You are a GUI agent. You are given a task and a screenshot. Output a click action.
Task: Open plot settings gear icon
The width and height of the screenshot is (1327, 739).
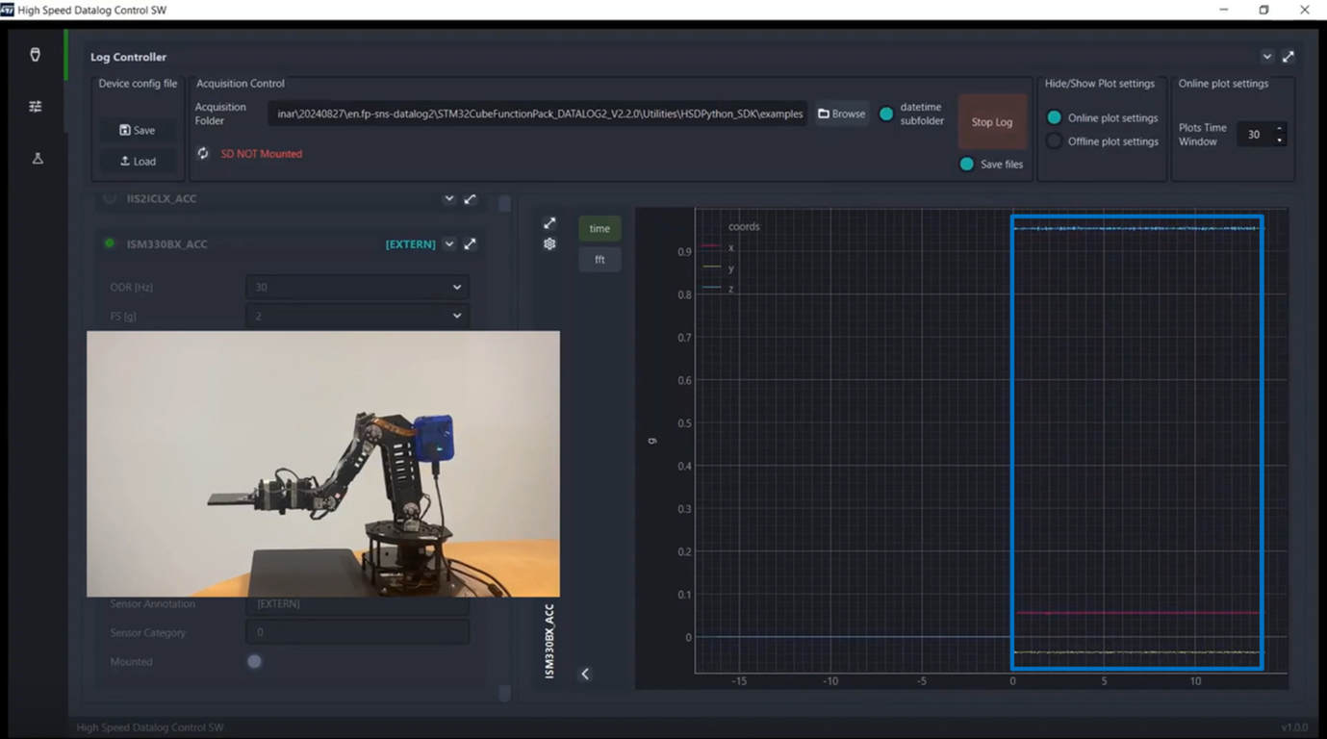click(549, 244)
